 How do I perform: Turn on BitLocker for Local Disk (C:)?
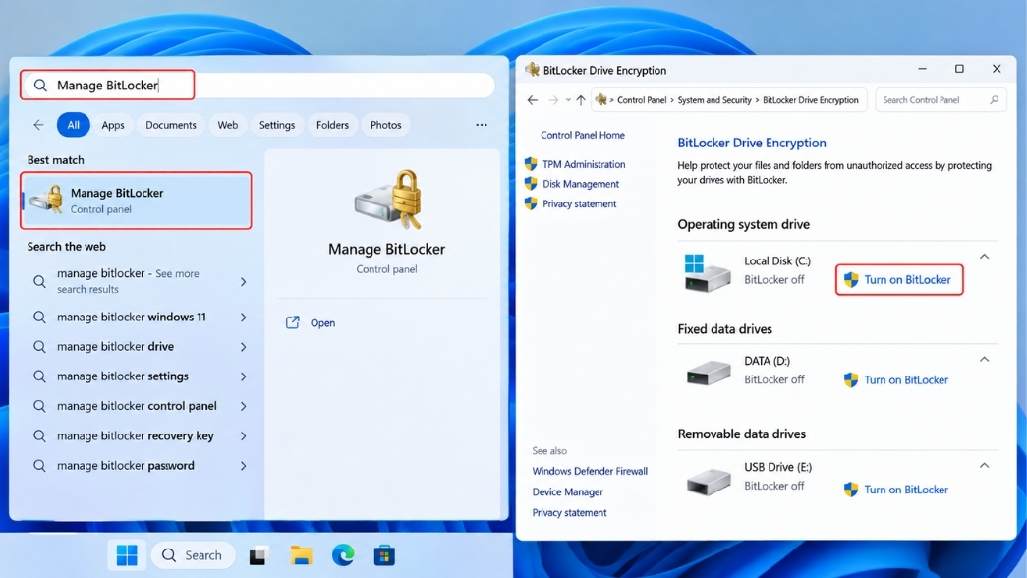[898, 280]
